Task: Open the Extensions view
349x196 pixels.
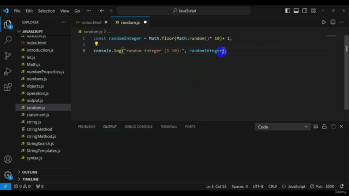Action: click(8, 87)
